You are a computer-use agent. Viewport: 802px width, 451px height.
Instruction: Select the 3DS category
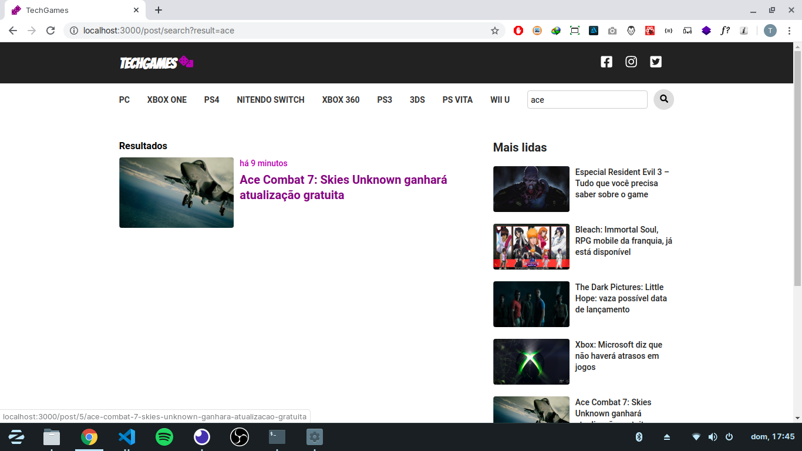(417, 100)
